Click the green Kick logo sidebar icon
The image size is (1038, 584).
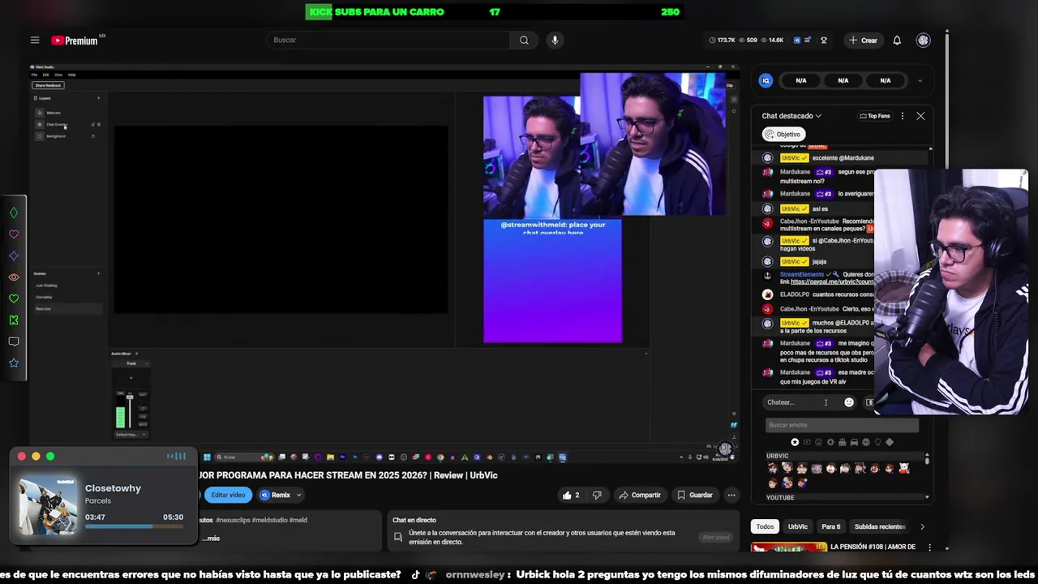tap(14, 320)
